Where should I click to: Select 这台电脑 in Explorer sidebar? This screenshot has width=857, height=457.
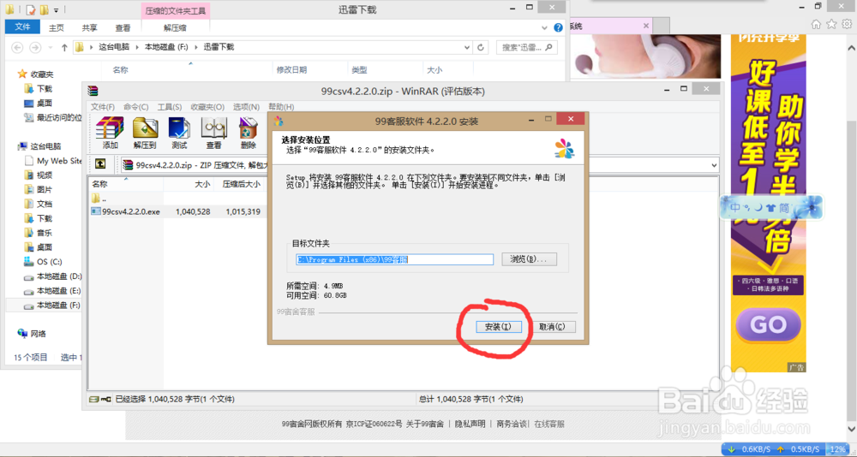click(x=45, y=146)
